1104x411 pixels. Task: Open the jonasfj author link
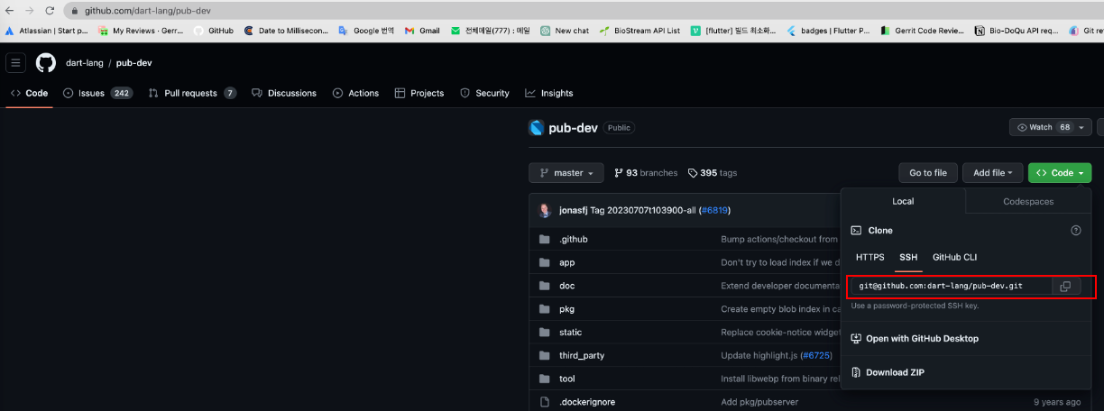573,210
